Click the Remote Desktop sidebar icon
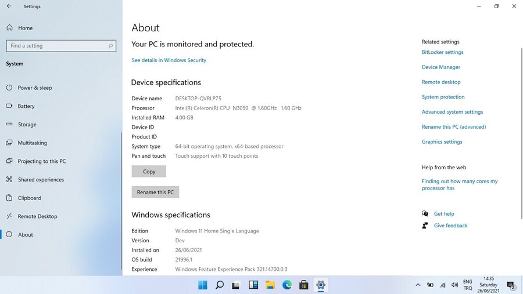The height and width of the screenshot is (294, 523). click(9, 216)
